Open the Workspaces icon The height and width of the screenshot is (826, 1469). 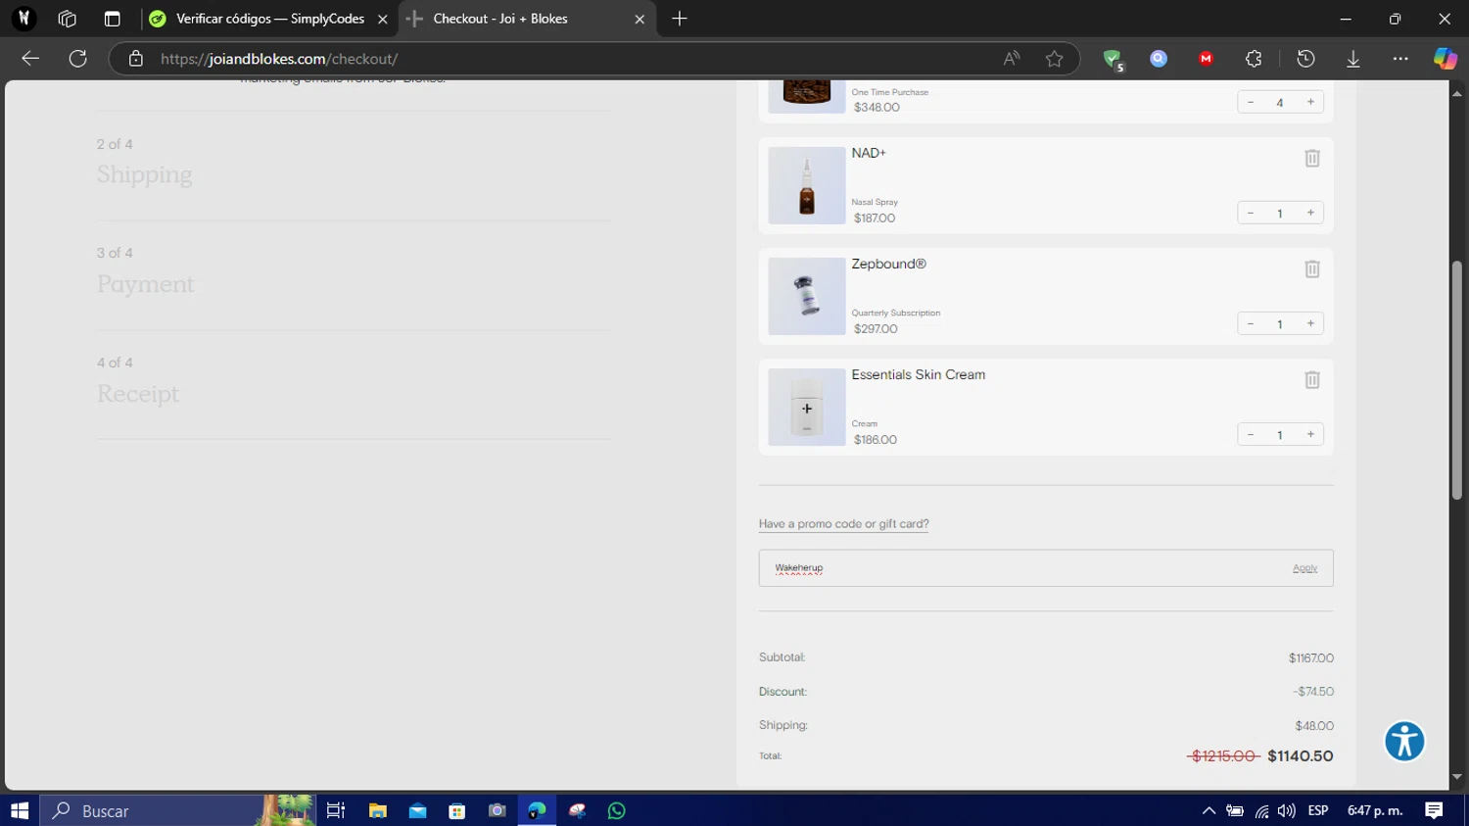coord(68,19)
